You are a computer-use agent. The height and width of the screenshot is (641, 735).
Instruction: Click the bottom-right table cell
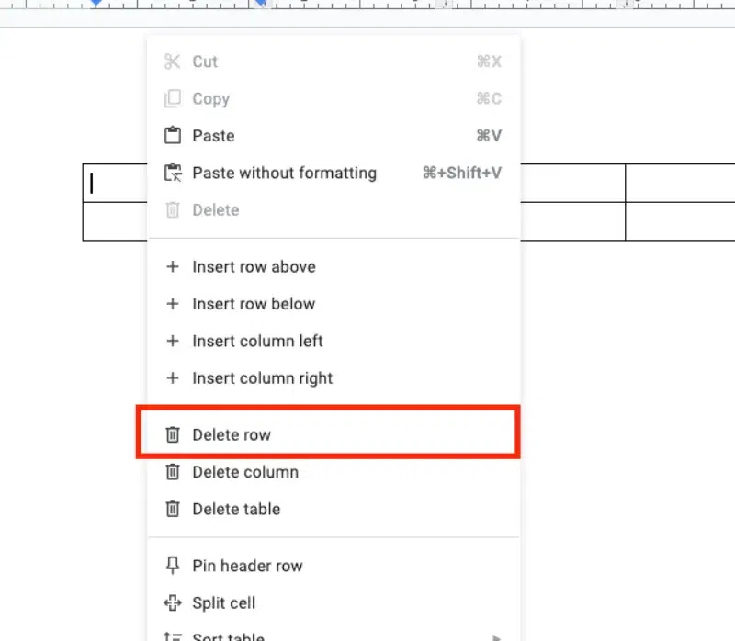[679, 221]
